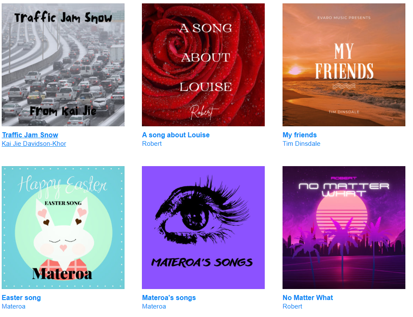The height and width of the screenshot is (317, 413).
Task: Select the purple eye Materoa's Songs cover
Action: coord(203,228)
